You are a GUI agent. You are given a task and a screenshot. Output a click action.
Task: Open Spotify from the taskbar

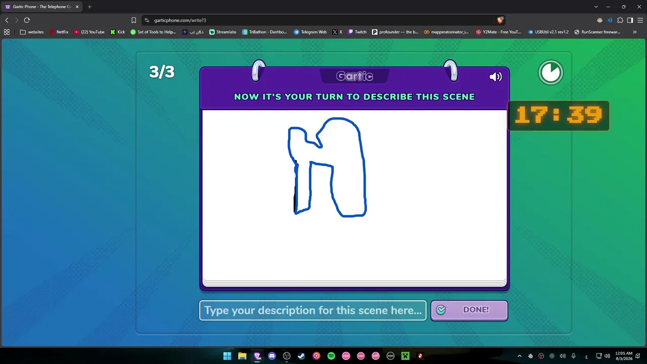pos(331,356)
